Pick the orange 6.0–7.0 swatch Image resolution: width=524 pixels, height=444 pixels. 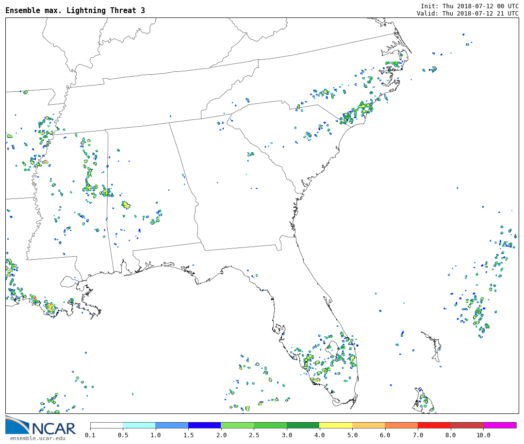pos(401,425)
